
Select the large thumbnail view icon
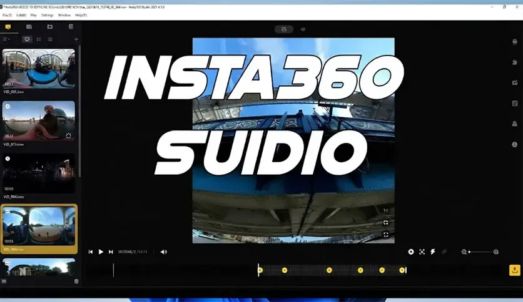click(27, 39)
